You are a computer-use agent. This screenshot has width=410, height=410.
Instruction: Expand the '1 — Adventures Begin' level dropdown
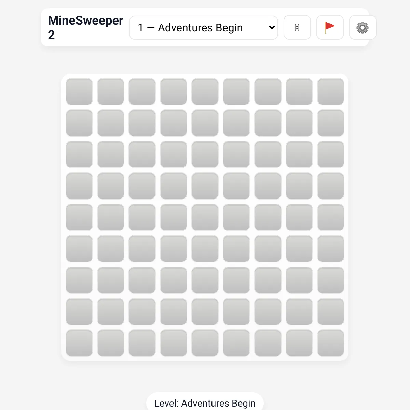click(x=204, y=28)
